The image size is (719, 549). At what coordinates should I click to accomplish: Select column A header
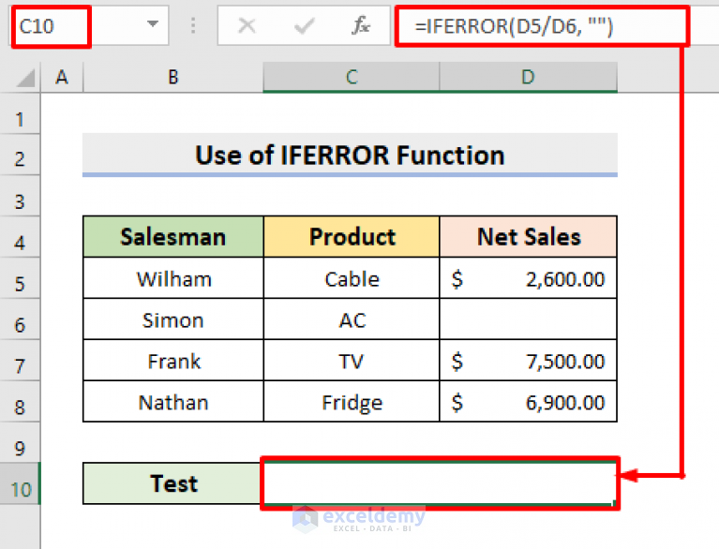coord(62,77)
